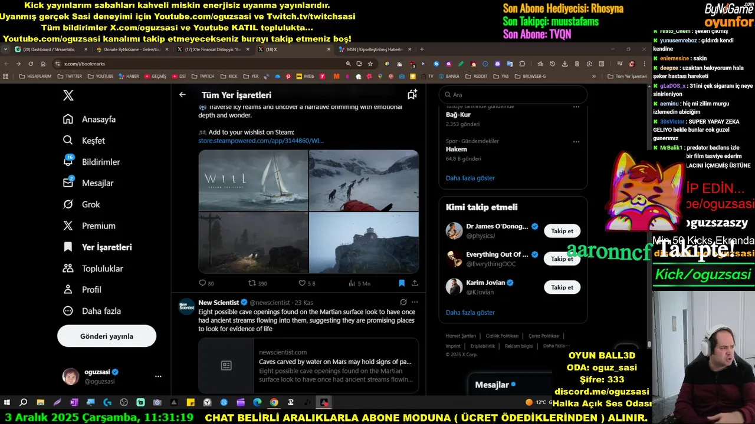This screenshot has height=424, width=755.
Task: Open Profil from the sidebar
Action: click(x=82, y=289)
